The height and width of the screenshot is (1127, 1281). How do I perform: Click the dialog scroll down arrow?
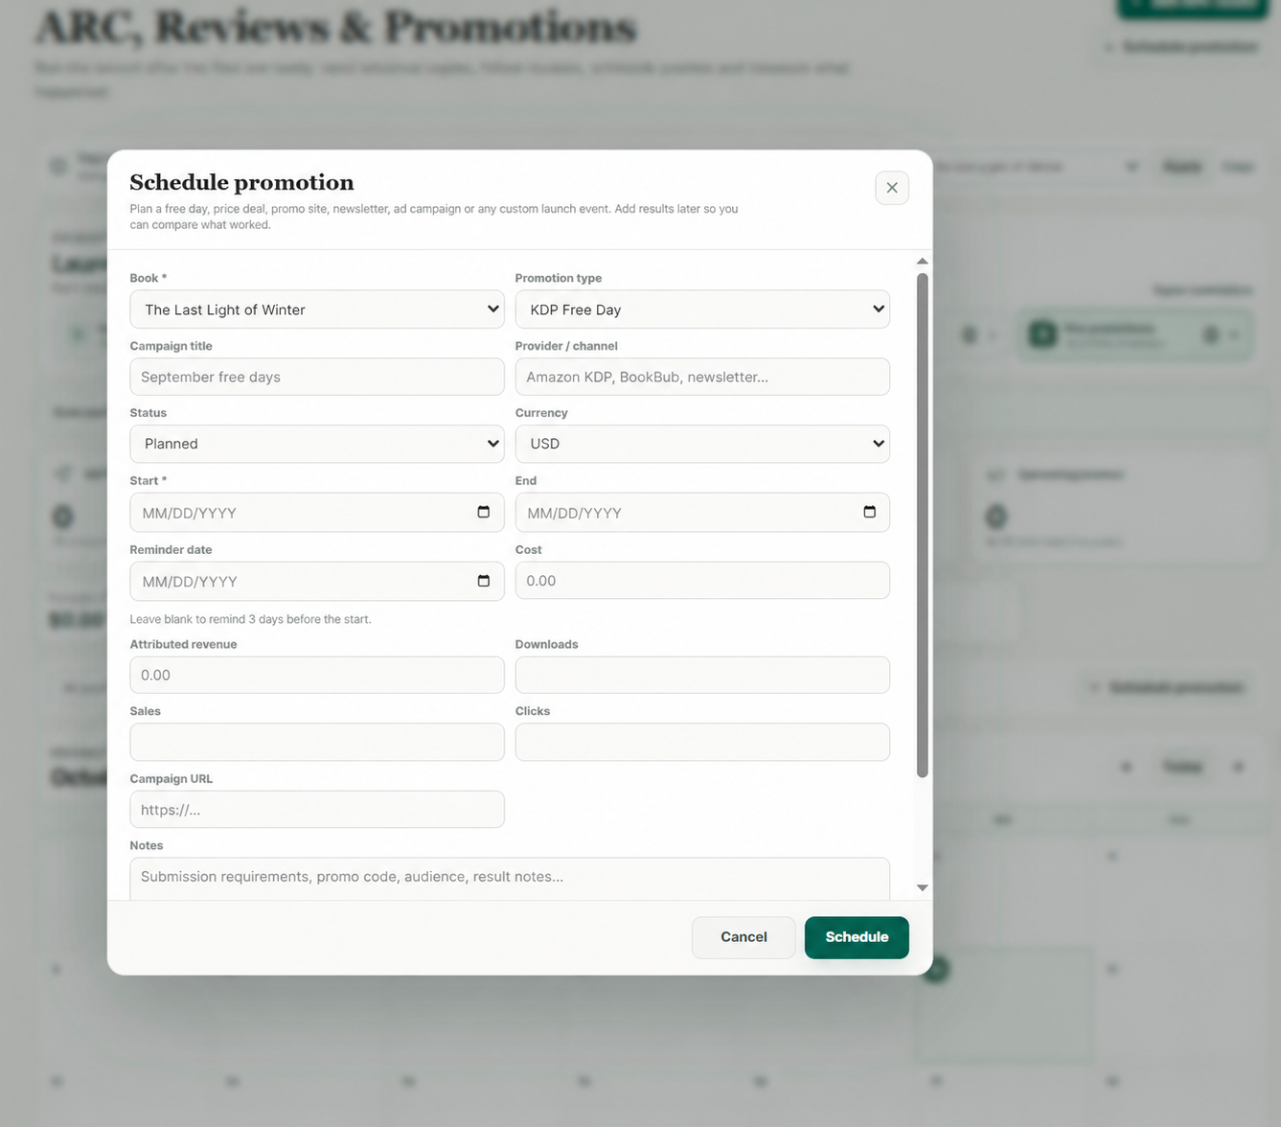pyautogui.click(x=922, y=888)
